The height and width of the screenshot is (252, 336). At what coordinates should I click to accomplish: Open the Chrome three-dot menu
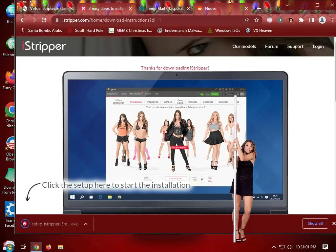click(333, 20)
